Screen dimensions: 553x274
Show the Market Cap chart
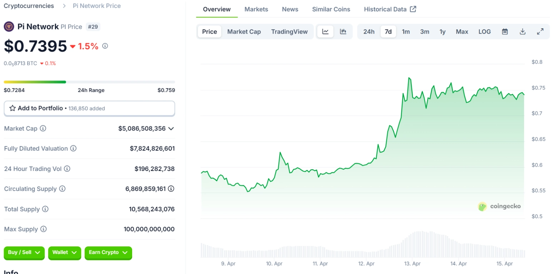coord(244,31)
